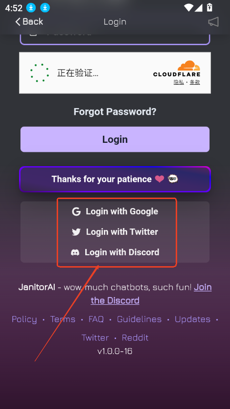The height and width of the screenshot is (409, 230).
Task: Click the purple Login button
Action: click(115, 140)
